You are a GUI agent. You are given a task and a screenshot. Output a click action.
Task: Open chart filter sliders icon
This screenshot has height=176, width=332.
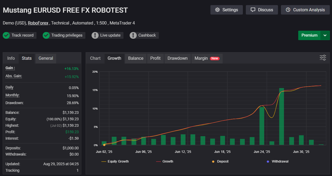click(323, 58)
